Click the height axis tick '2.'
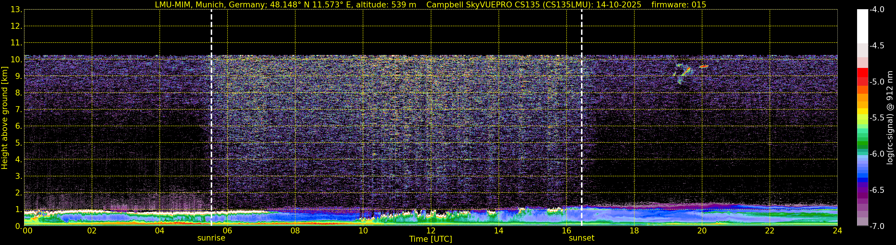Image resolution: width=896 pixels, height=245 pixels. 18,193
